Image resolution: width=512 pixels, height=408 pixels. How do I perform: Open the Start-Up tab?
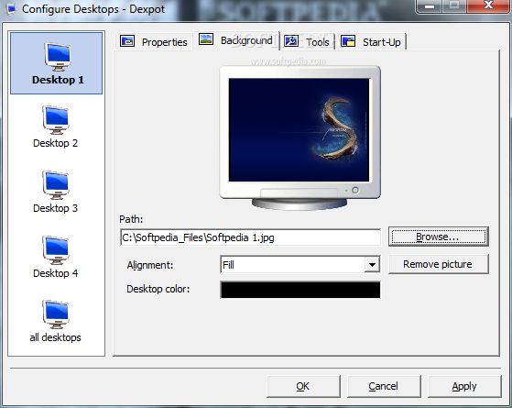click(x=371, y=42)
